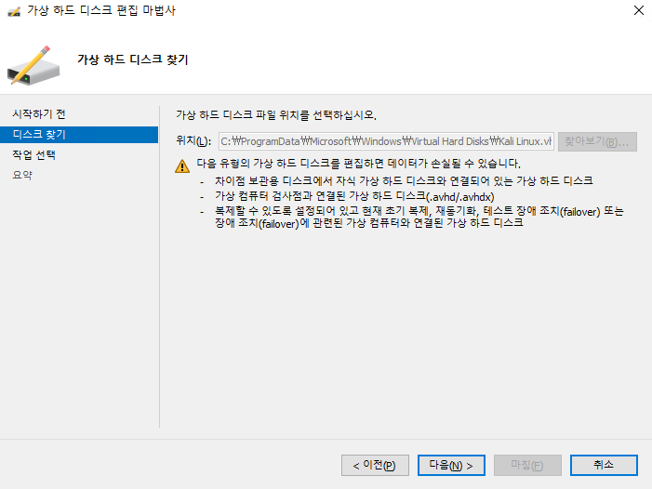Click the yellow warning triangle icon
652x489 pixels.
coord(183,166)
